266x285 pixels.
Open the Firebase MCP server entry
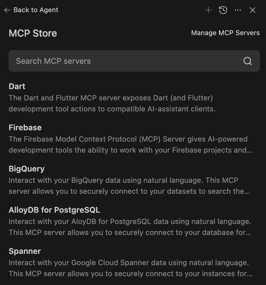click(25, 128)
